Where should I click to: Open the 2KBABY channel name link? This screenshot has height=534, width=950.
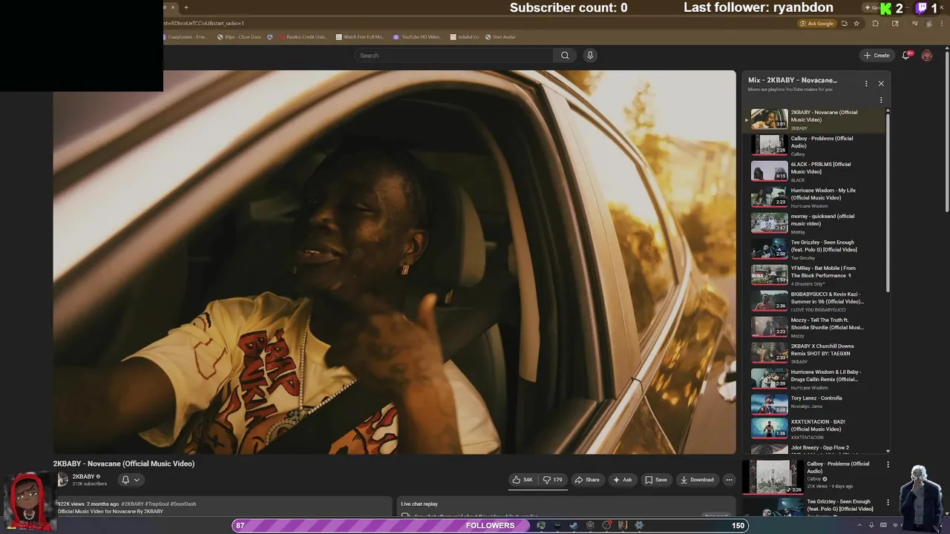(83, 477)
